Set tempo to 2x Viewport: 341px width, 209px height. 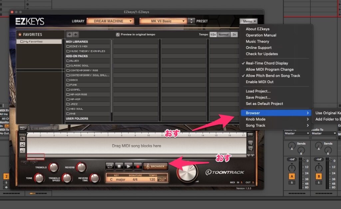click(234, 35)
